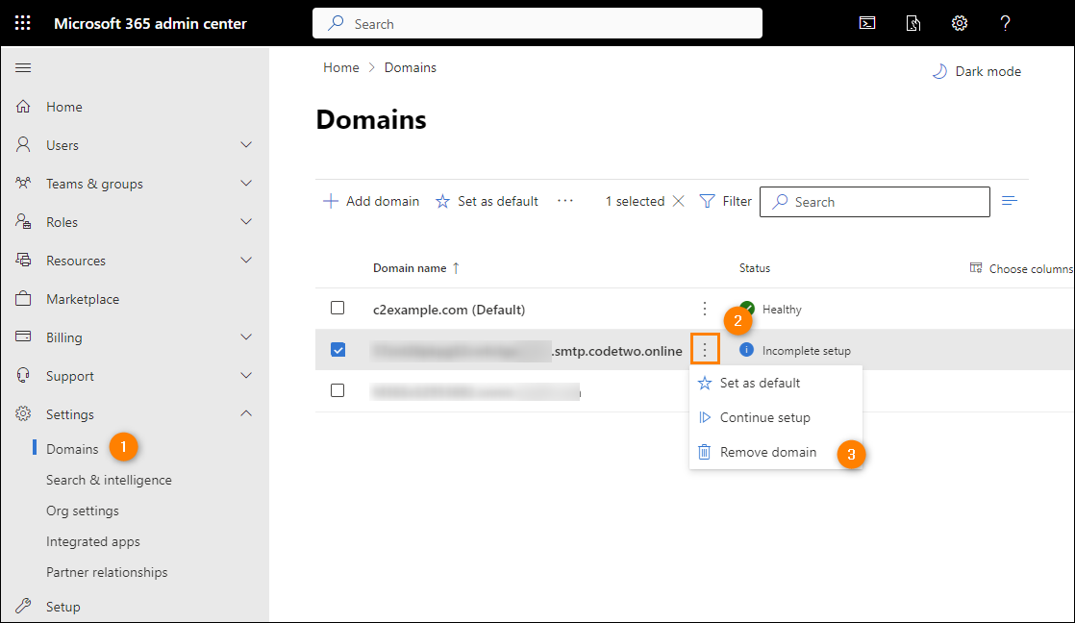1075x623 pixels.
Task: Click in the domains Search field
Action: pos(875,202)
